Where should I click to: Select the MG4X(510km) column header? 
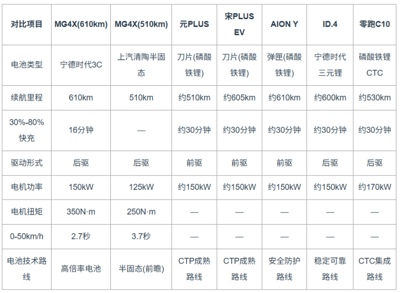coord(141,25)
